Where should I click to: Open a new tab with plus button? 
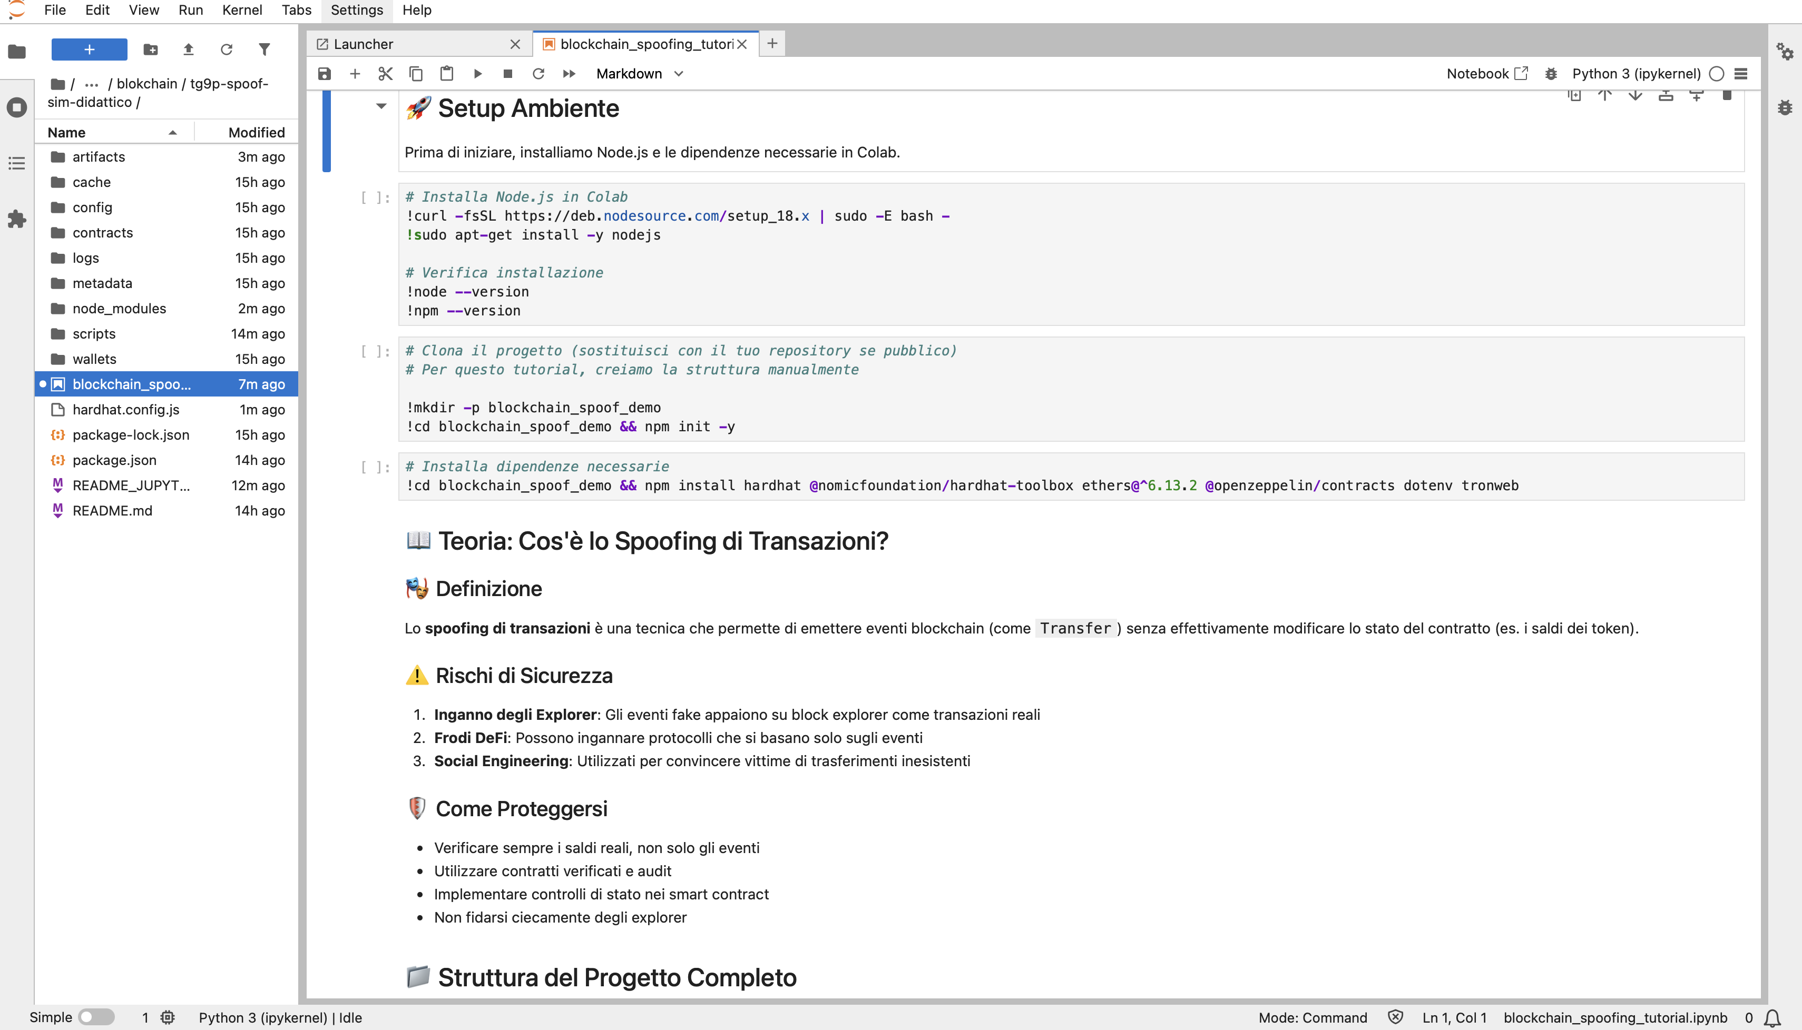coord(772,44)
